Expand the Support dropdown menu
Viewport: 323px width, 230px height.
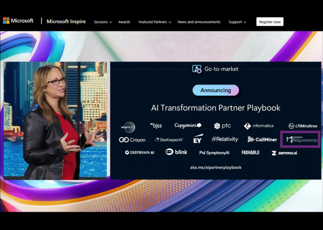tap(237, 22)
